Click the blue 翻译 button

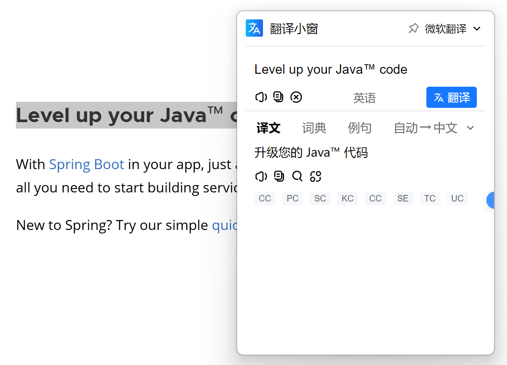pyautogui.click(x=451, y=97)
